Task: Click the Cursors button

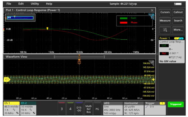Action: click(165, 12)
